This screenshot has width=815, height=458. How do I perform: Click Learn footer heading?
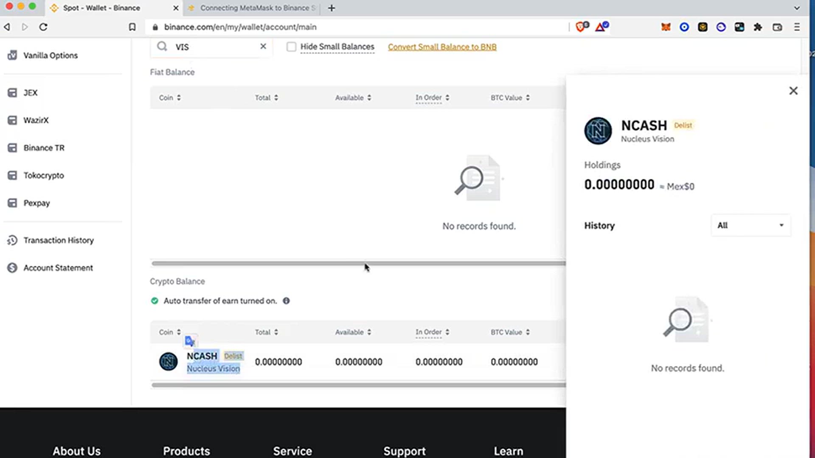click(x=508, y=451)
